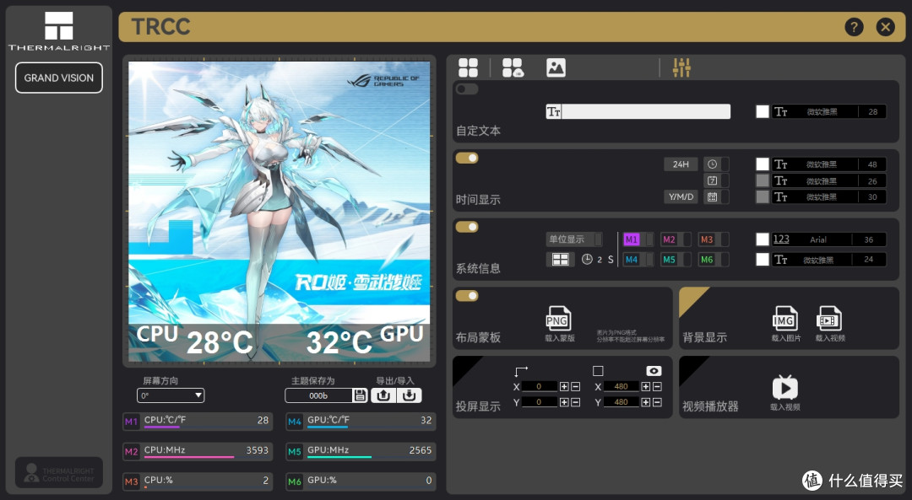Open the sliders settings tab

click(x=681, y=67)
